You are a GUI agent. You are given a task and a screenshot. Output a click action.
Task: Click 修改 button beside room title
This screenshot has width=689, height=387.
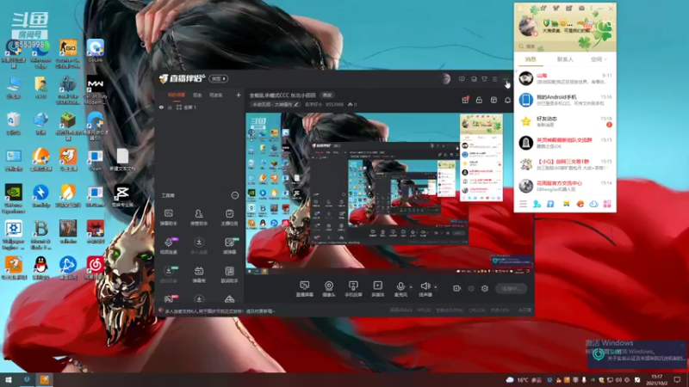click(327, 95)
